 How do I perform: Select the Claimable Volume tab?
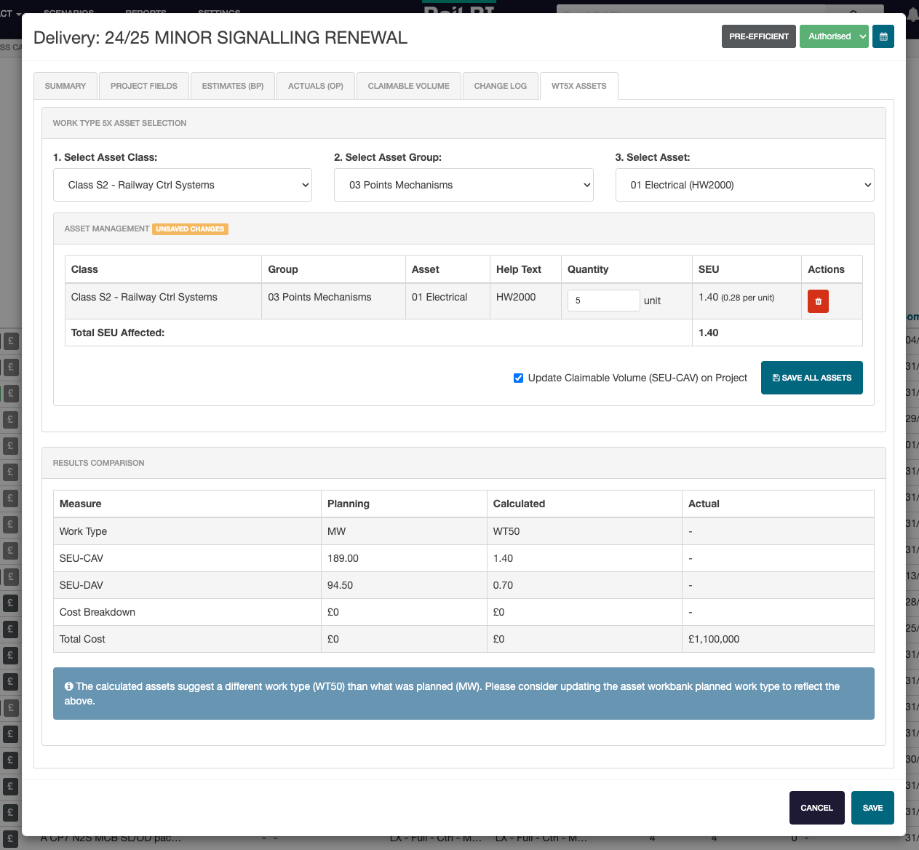[408, 86]
